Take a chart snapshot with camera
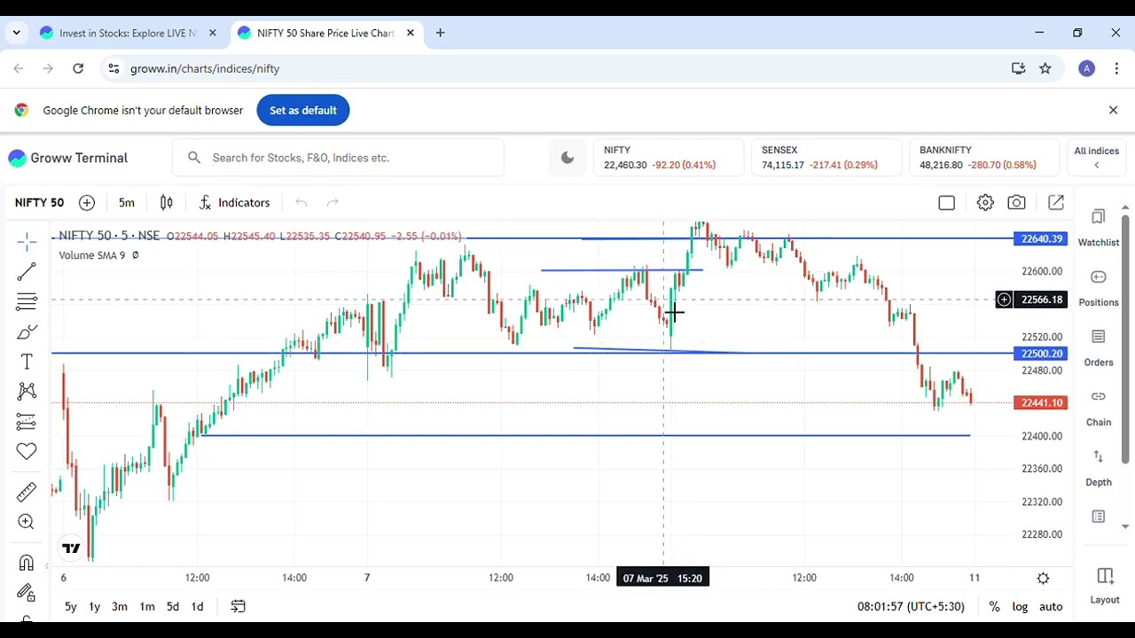Image resolution: width=1135 pixels, height=638 pixels. point(1017,203)
